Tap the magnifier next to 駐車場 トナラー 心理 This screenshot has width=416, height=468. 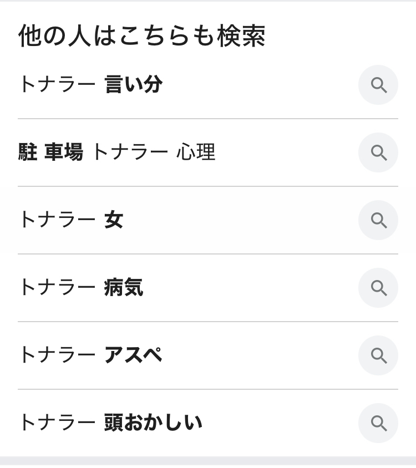click(378, 152)
